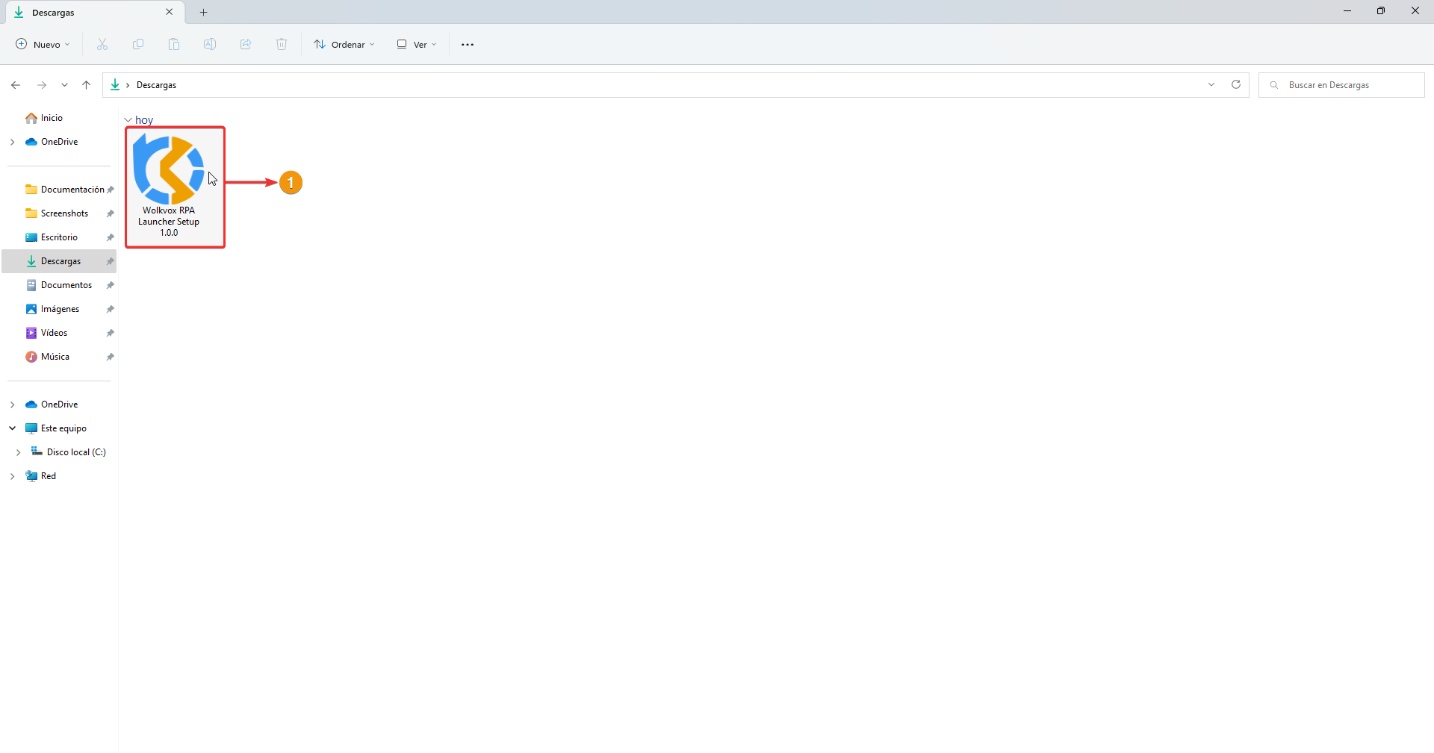Open the three-dot more options menu

468,44
